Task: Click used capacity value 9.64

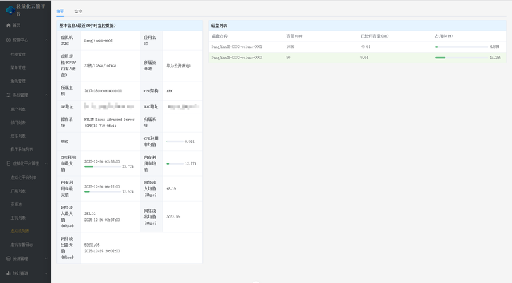Action: pyautogui.click(x=364, y=58)
